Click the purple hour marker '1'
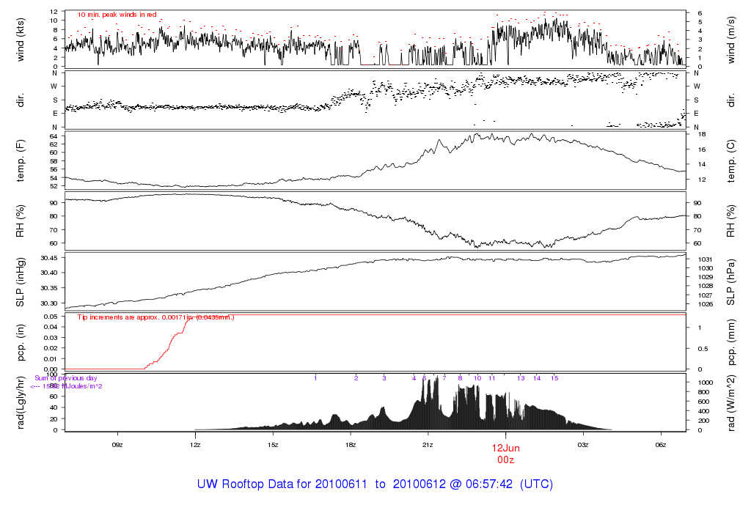Viewport: 751px width, 513px height. [315, 378]
